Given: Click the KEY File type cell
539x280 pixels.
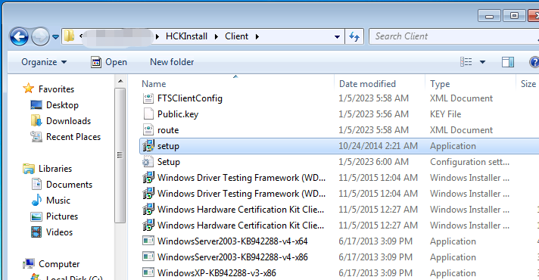Looking at the screenshot, I should click(x=445, y=114).
